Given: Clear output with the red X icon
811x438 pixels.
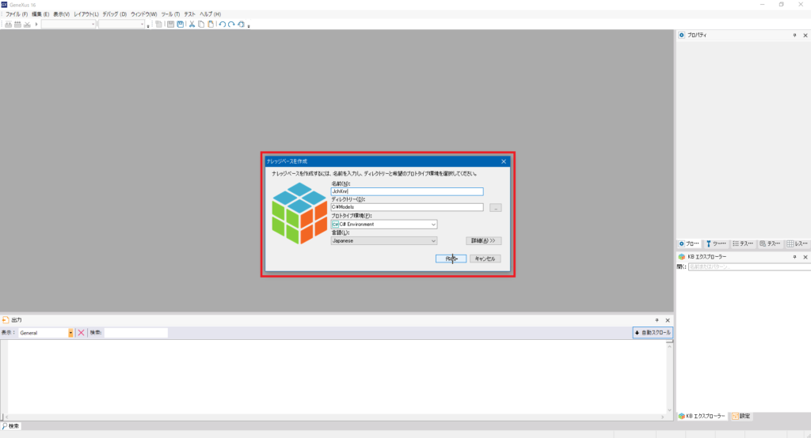Looking at the screenshot, I should pyautogui.click(x=81, y=333).
